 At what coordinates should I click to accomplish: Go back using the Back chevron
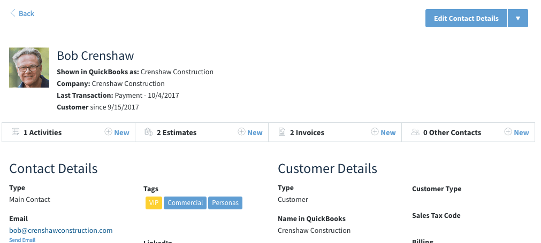point(13,13)
